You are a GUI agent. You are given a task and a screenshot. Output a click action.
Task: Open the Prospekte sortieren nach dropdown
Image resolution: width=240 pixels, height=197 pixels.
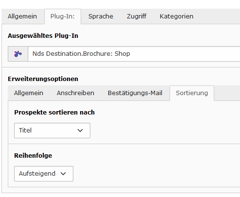(52, 131)
